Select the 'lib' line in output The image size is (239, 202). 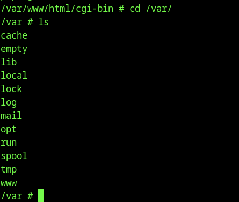tap(9, 62)
